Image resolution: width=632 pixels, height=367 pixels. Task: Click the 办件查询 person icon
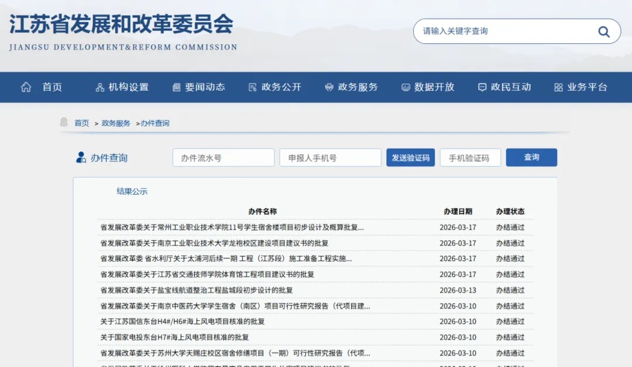click(80, 157)
